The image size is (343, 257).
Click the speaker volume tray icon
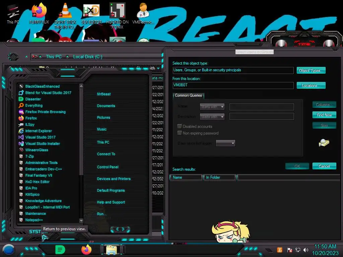pos(306,250)
